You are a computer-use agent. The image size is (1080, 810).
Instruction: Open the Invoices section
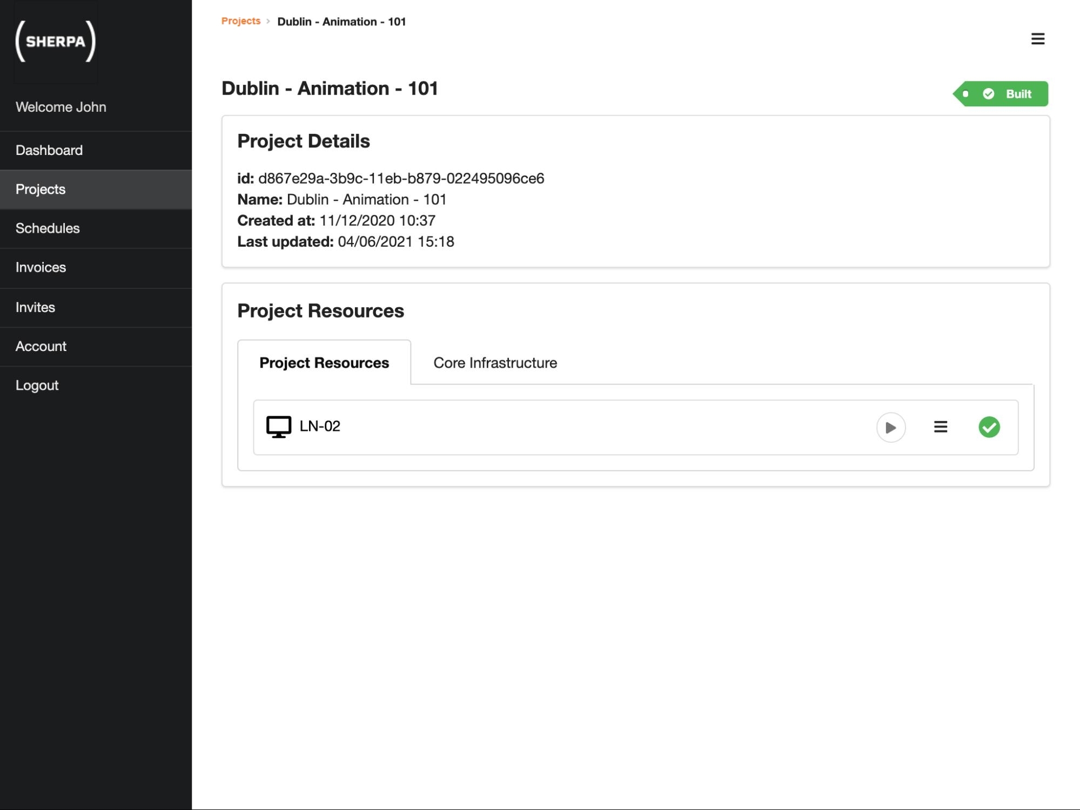pyautogui.click(x=41, y=267)
